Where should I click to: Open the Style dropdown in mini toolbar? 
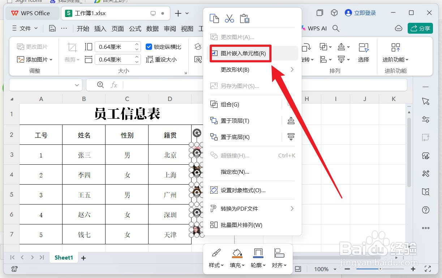click(x=216, y=258)
